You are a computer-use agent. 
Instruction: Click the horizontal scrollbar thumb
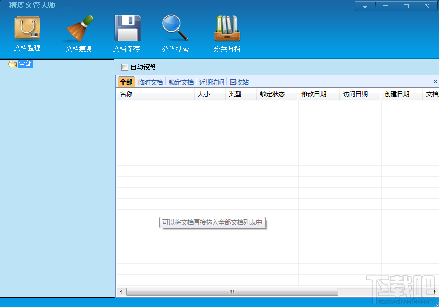click(x=232, y=291)
